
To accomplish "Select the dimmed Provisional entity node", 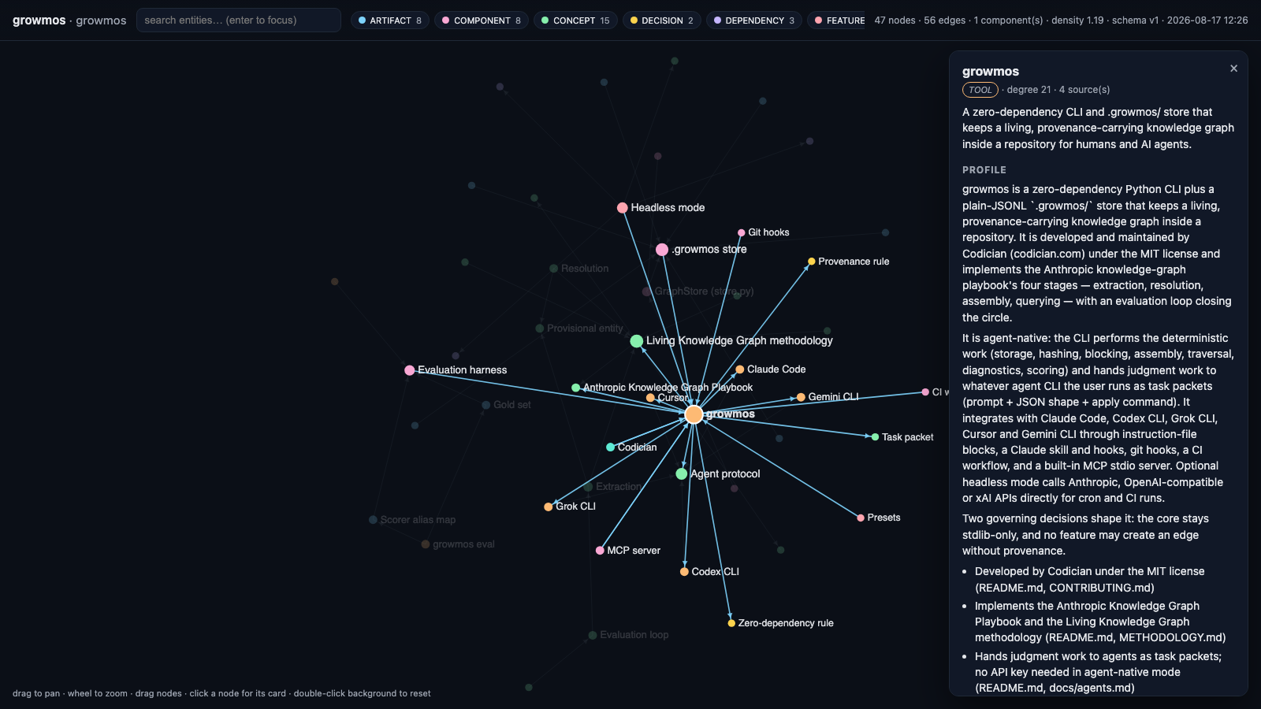I will [540, 329].
